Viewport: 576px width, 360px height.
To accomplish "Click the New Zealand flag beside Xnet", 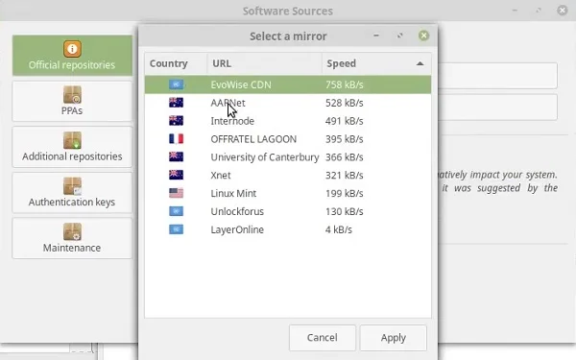I will coord(176,176).
